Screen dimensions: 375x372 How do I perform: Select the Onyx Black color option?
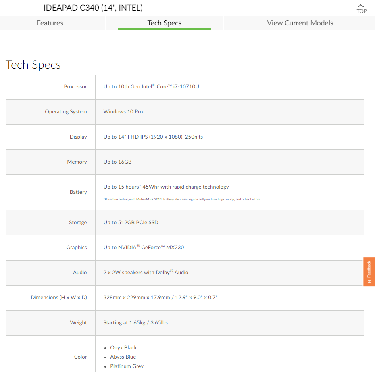click(123, 347)
